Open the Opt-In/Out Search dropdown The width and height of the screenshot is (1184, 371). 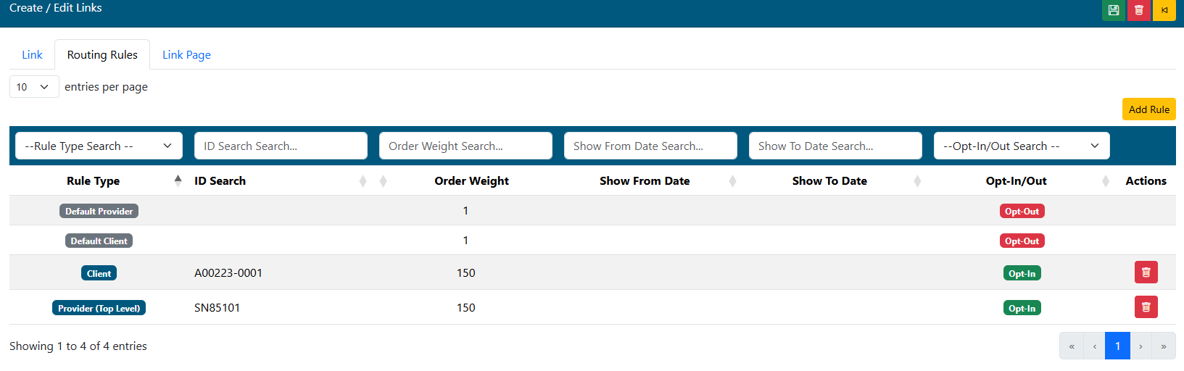(1022, 146)
